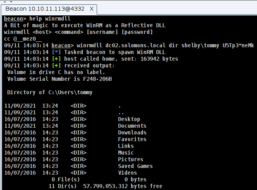
Task: Click the 'cc @__mez0__' credit line
Action: pos(23,39)
